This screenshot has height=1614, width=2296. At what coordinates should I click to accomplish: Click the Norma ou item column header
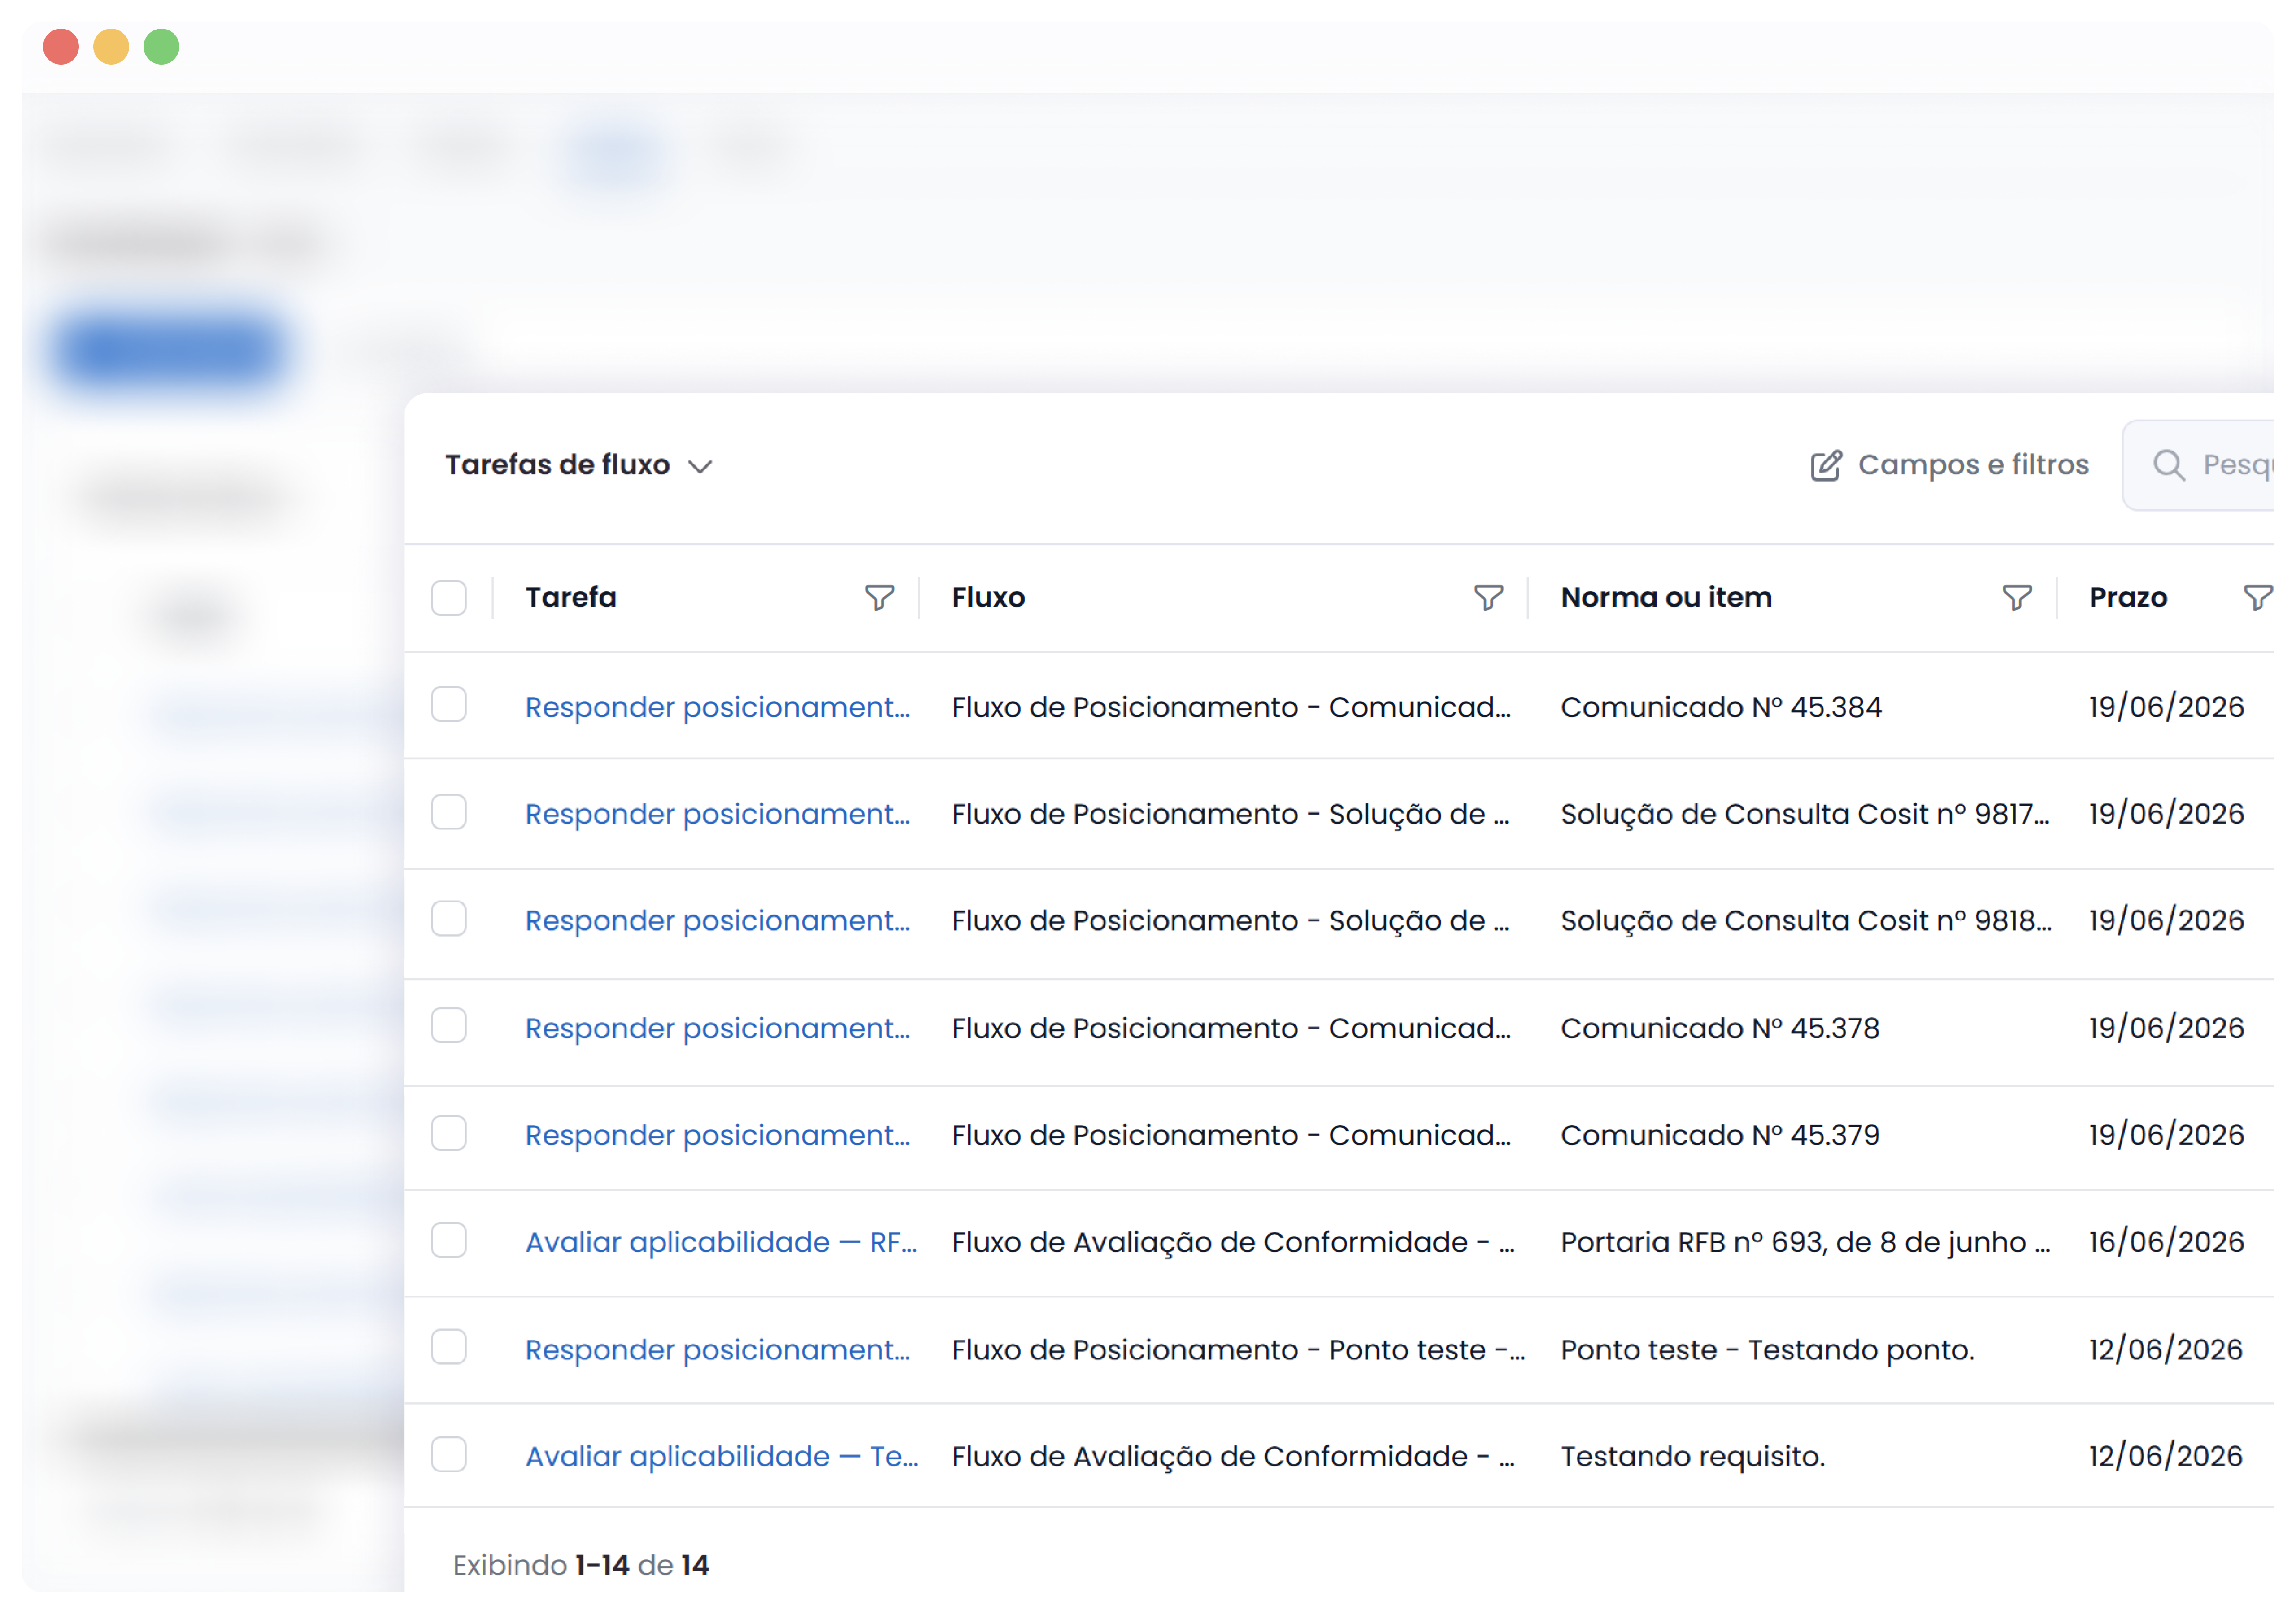tap(1666, 598)
